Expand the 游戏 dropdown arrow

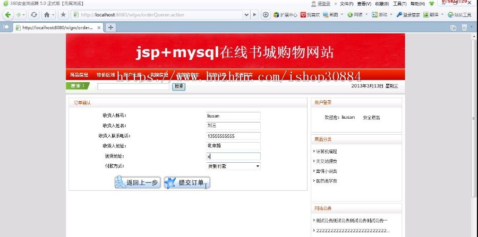pos(391,14)
